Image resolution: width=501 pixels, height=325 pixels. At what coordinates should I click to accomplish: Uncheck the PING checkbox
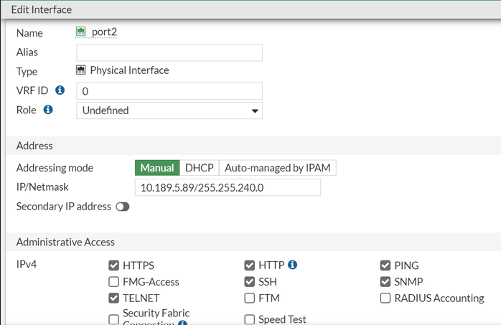386,265
